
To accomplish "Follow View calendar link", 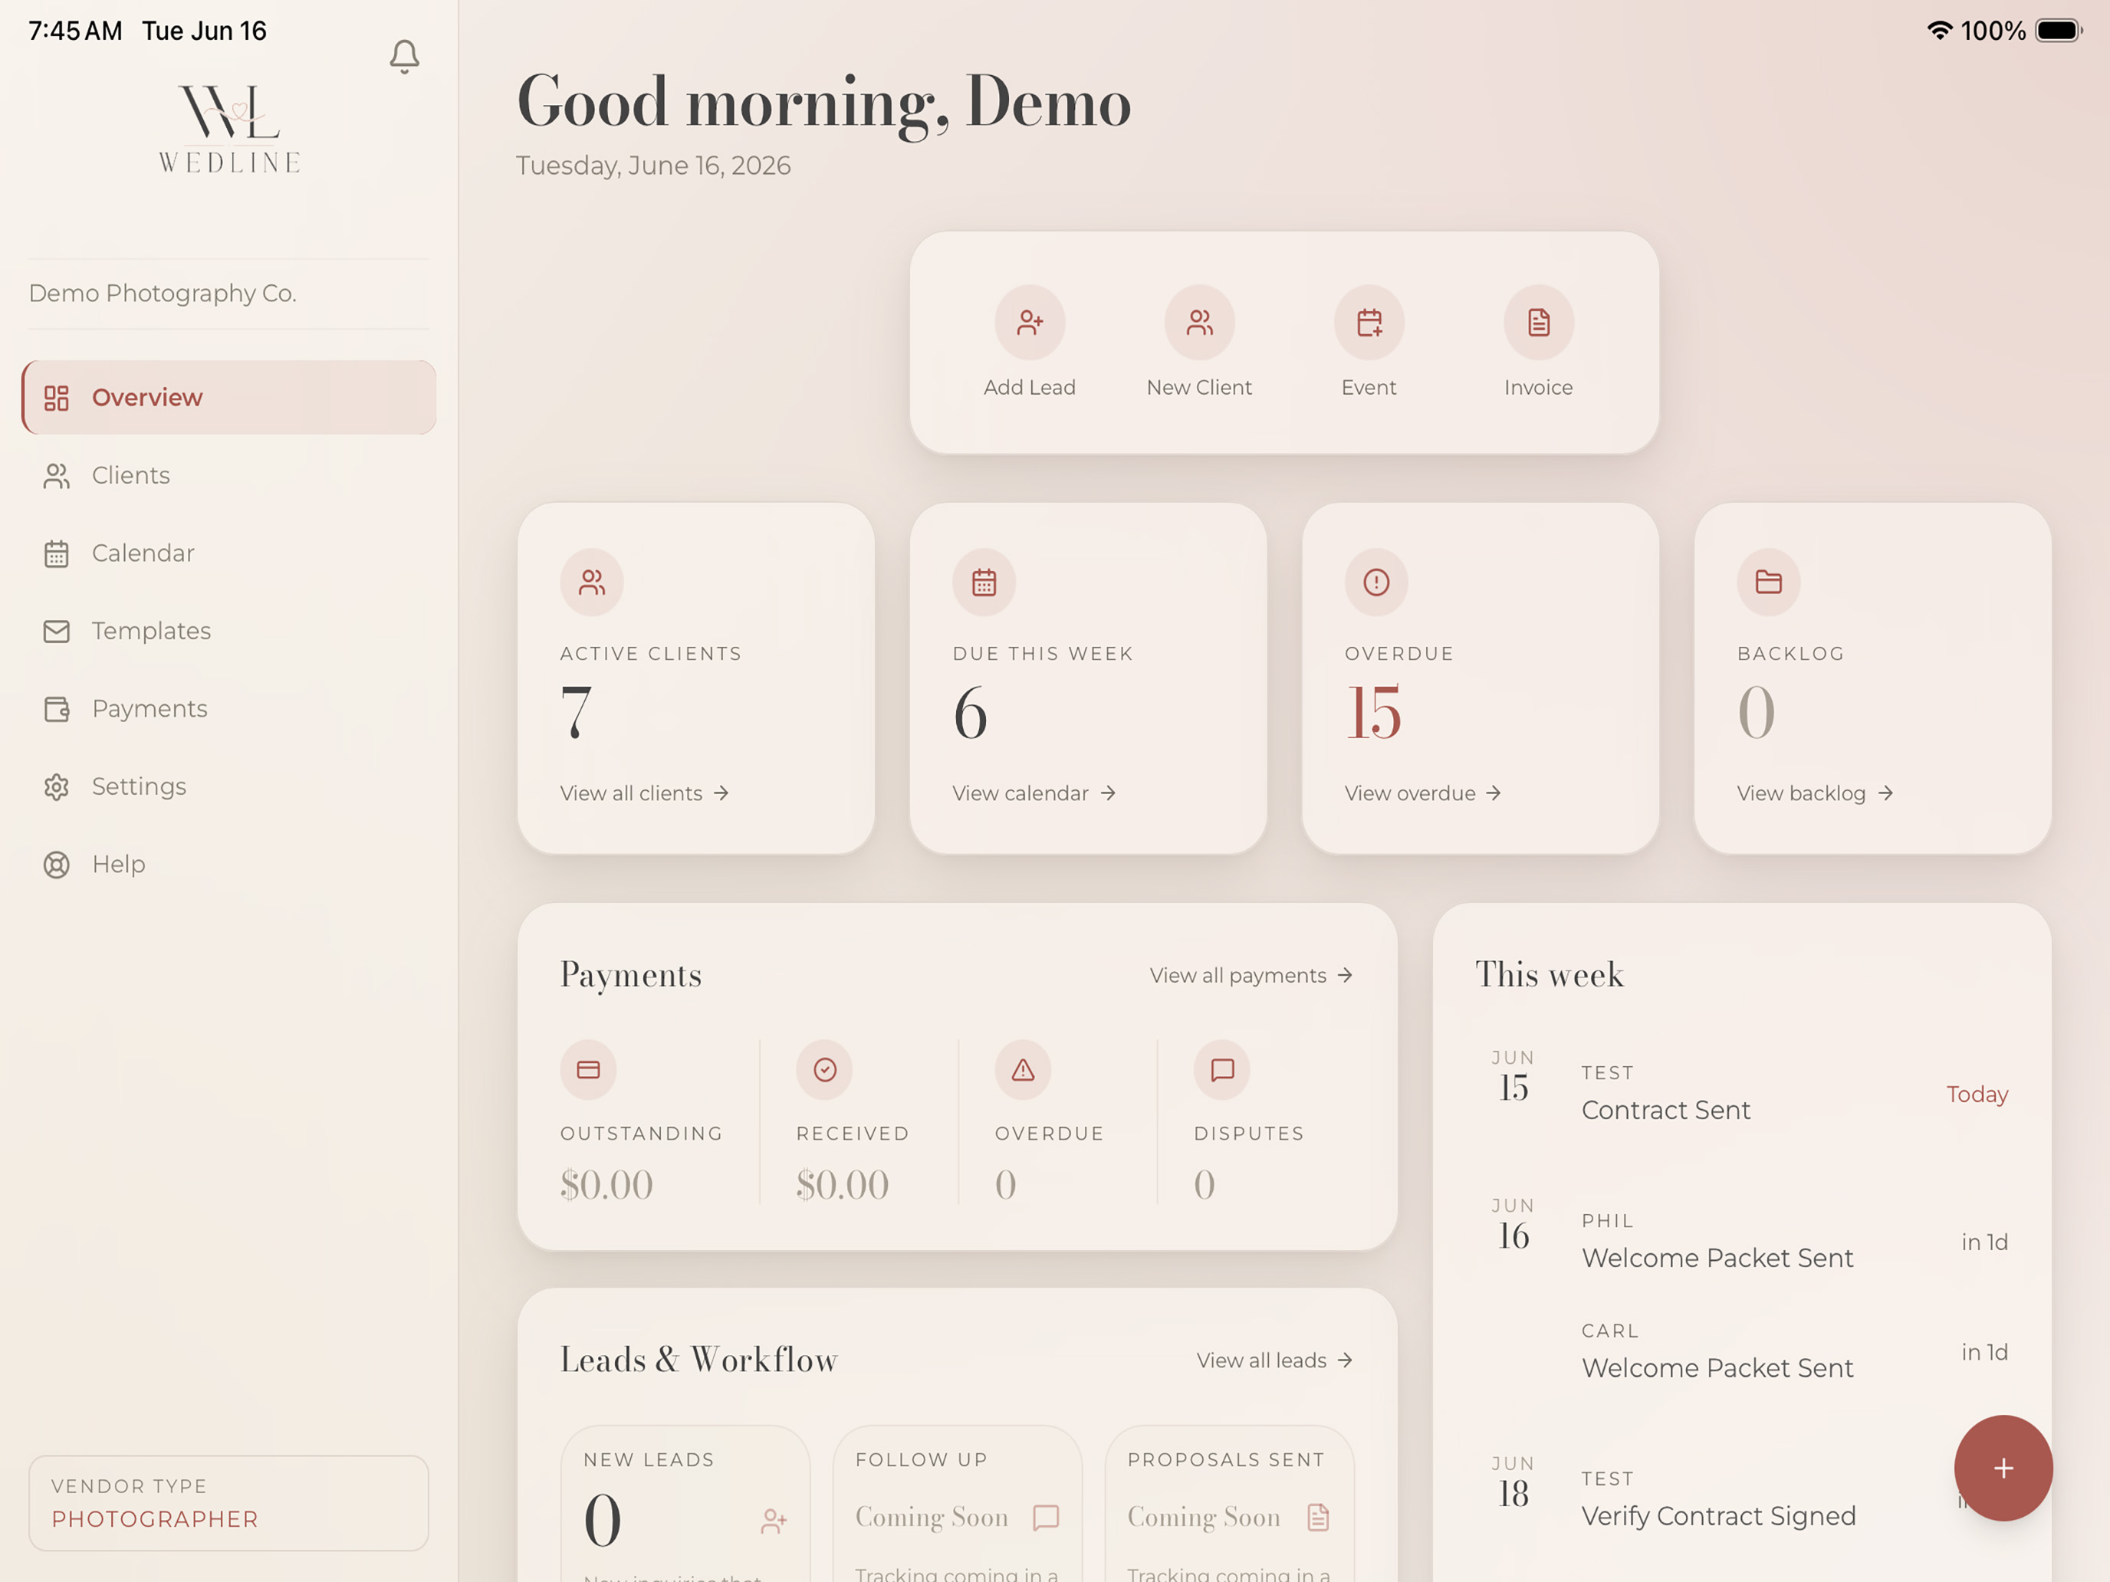I will (1034, 793).
